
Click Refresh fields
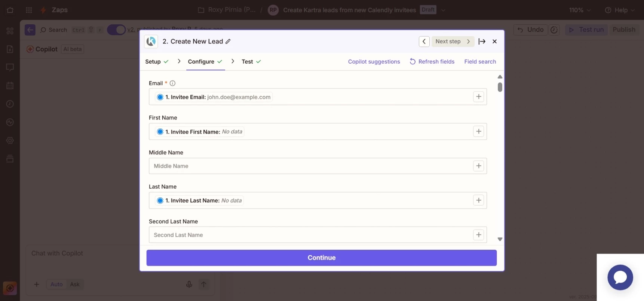click(x=432, y=61)
